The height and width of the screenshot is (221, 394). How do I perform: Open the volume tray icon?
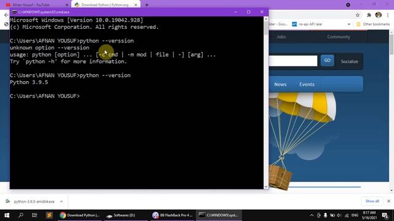(339, 215)
